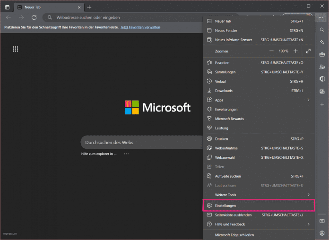The width and height of the screenshot is (329, 240).
Task: Open the sidebar settings gear icon
Action: 322,232
